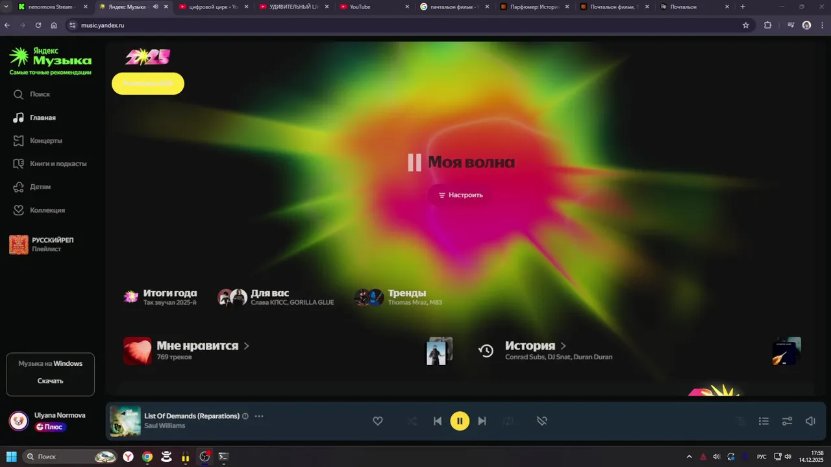This screenshot has width=831, height=467.
Task: Open the lyrics icon in the player
Action: pyautogui.click(x=741, y=421)
